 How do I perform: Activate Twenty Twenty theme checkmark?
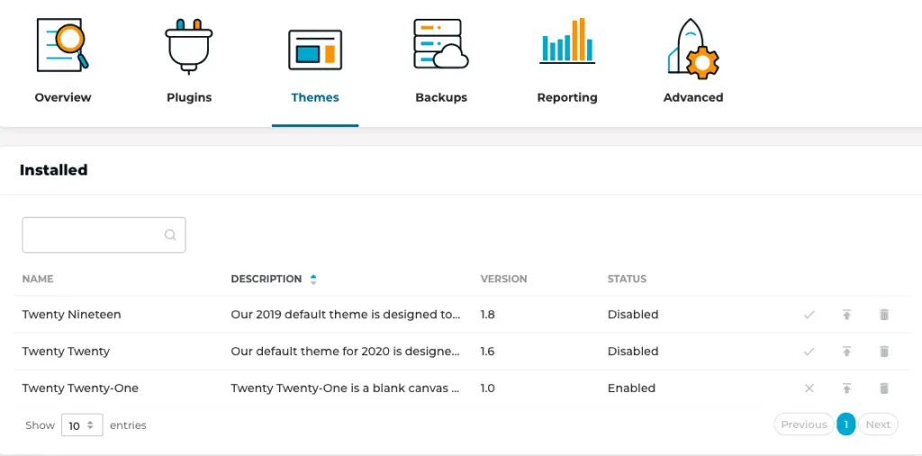(809, 352)
